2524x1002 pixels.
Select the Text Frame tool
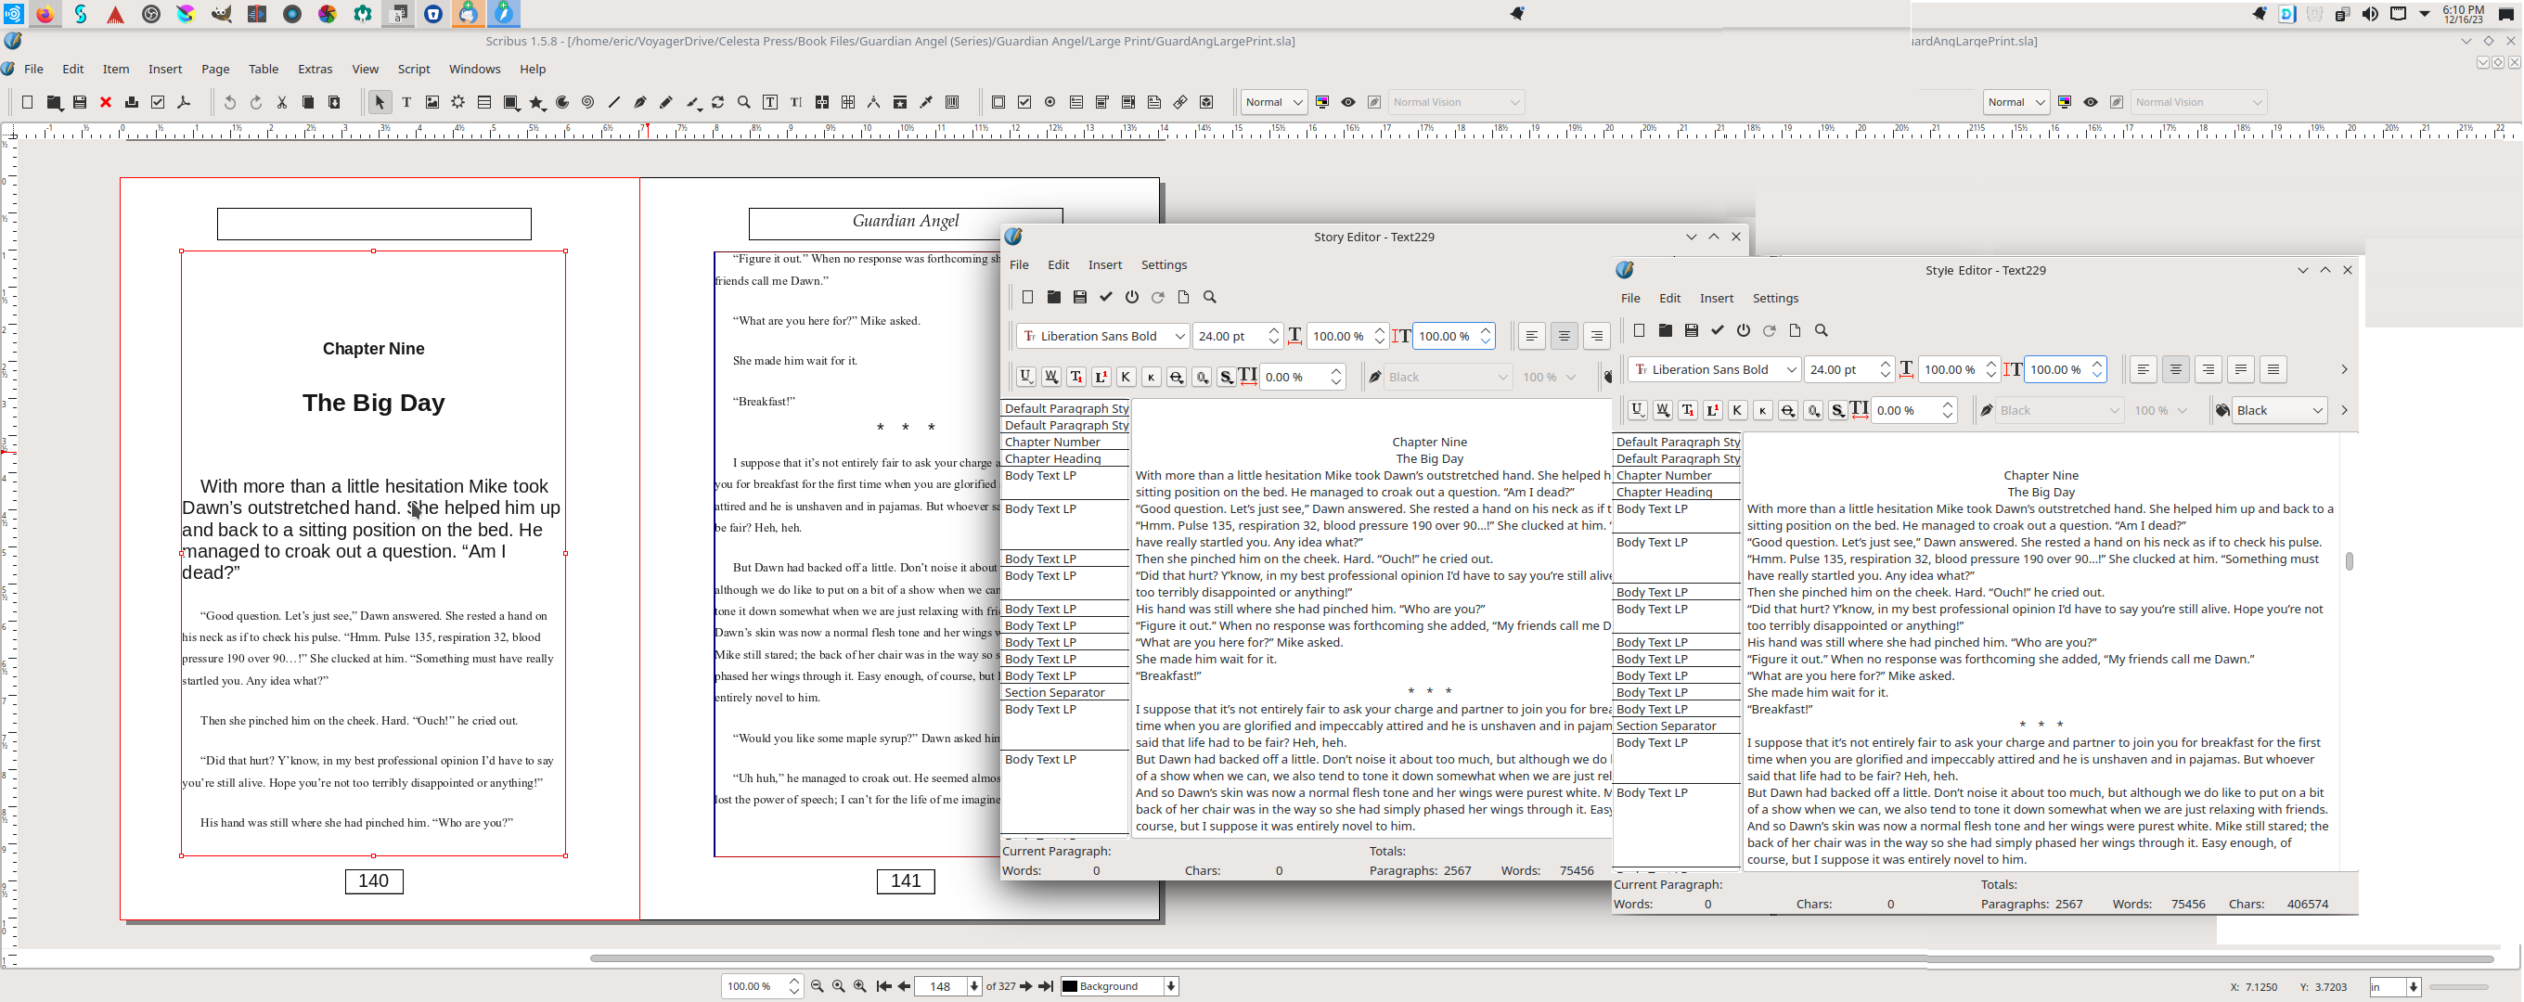[x=406, y=103]
